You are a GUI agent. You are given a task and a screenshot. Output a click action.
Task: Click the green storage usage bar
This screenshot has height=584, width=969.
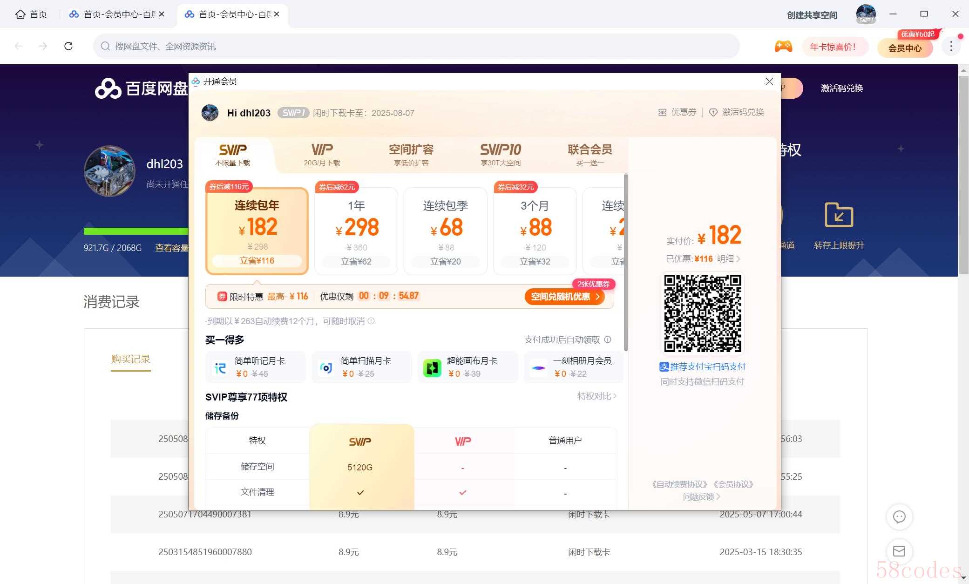[136, 231]
